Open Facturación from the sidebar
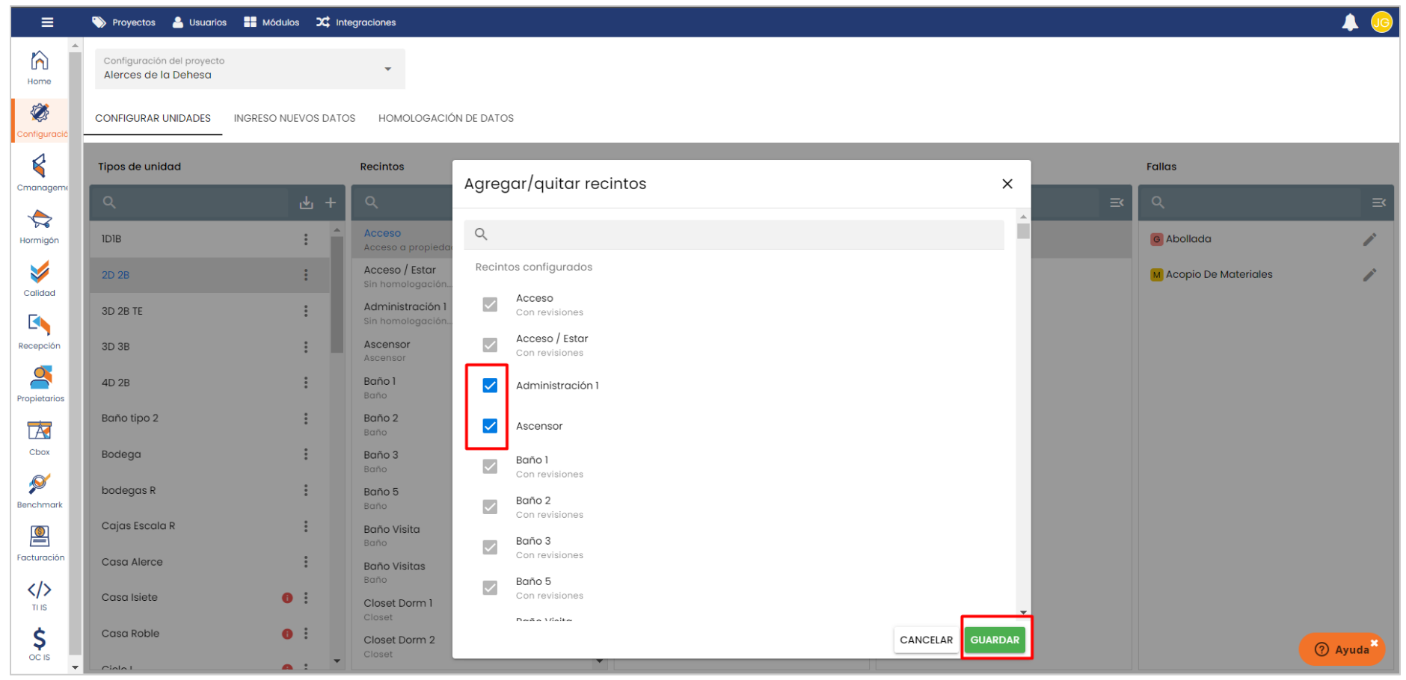 tap(40, 543)
